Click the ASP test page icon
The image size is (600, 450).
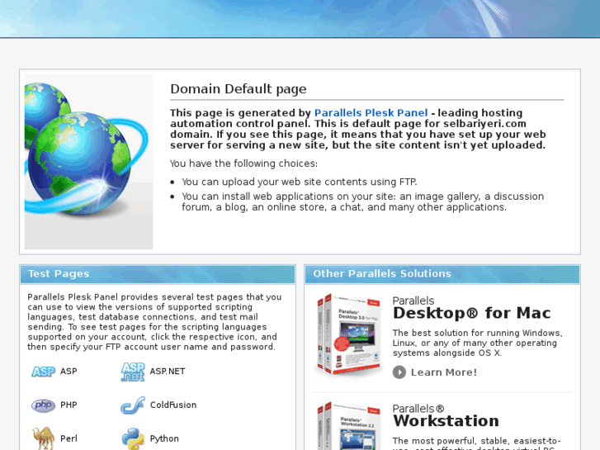[x=43, y=372]
